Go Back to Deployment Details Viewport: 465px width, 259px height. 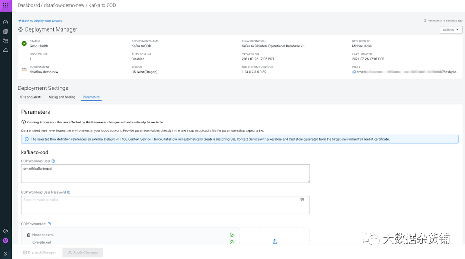tap(40, 21)
